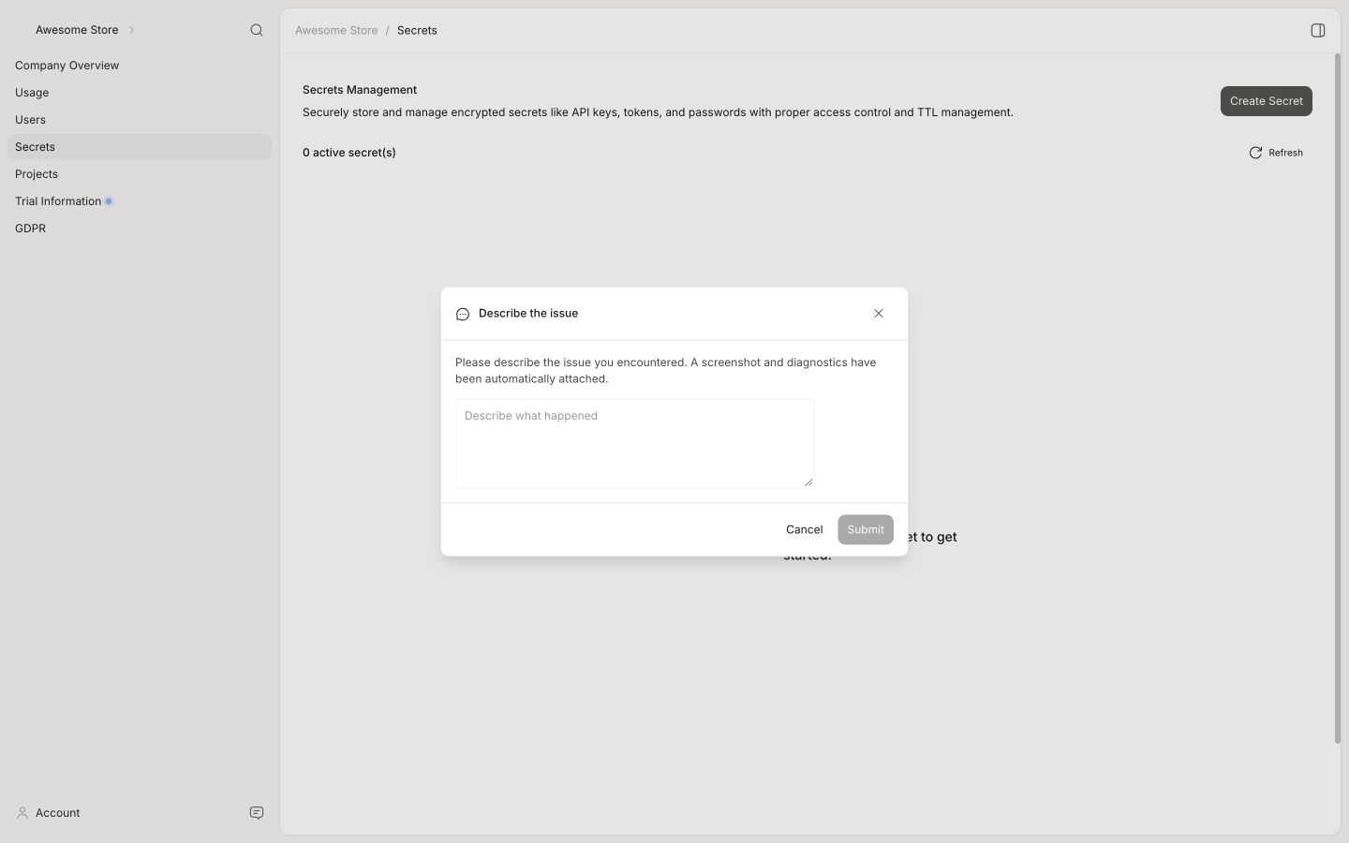Click the Awesome Store breadcrumb link

click(x=336, y=30)
